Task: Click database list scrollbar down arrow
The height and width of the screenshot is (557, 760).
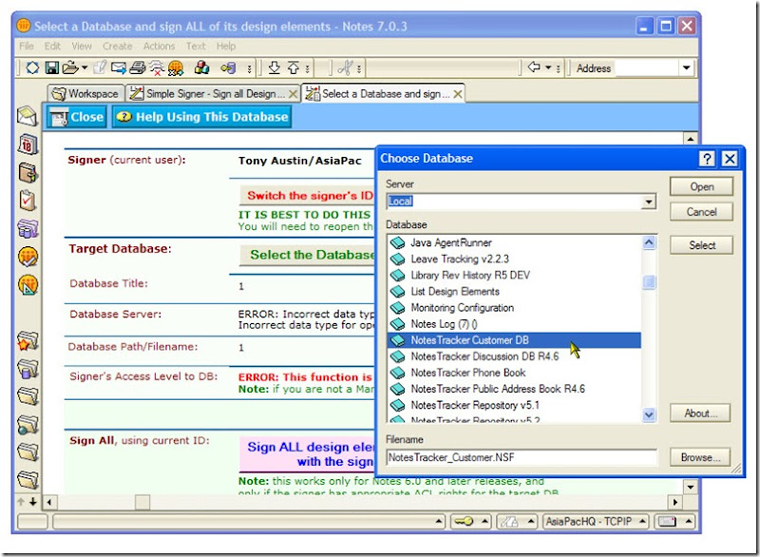Action: click(x=649, y=414)
